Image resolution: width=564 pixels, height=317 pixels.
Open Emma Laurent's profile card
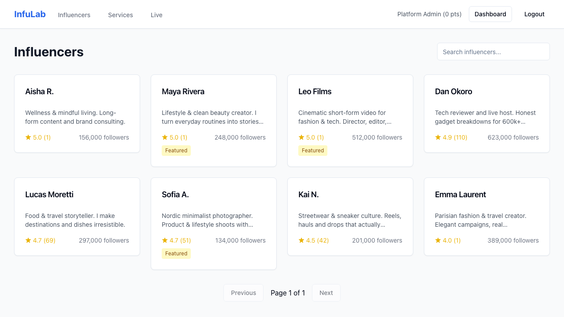487,217
